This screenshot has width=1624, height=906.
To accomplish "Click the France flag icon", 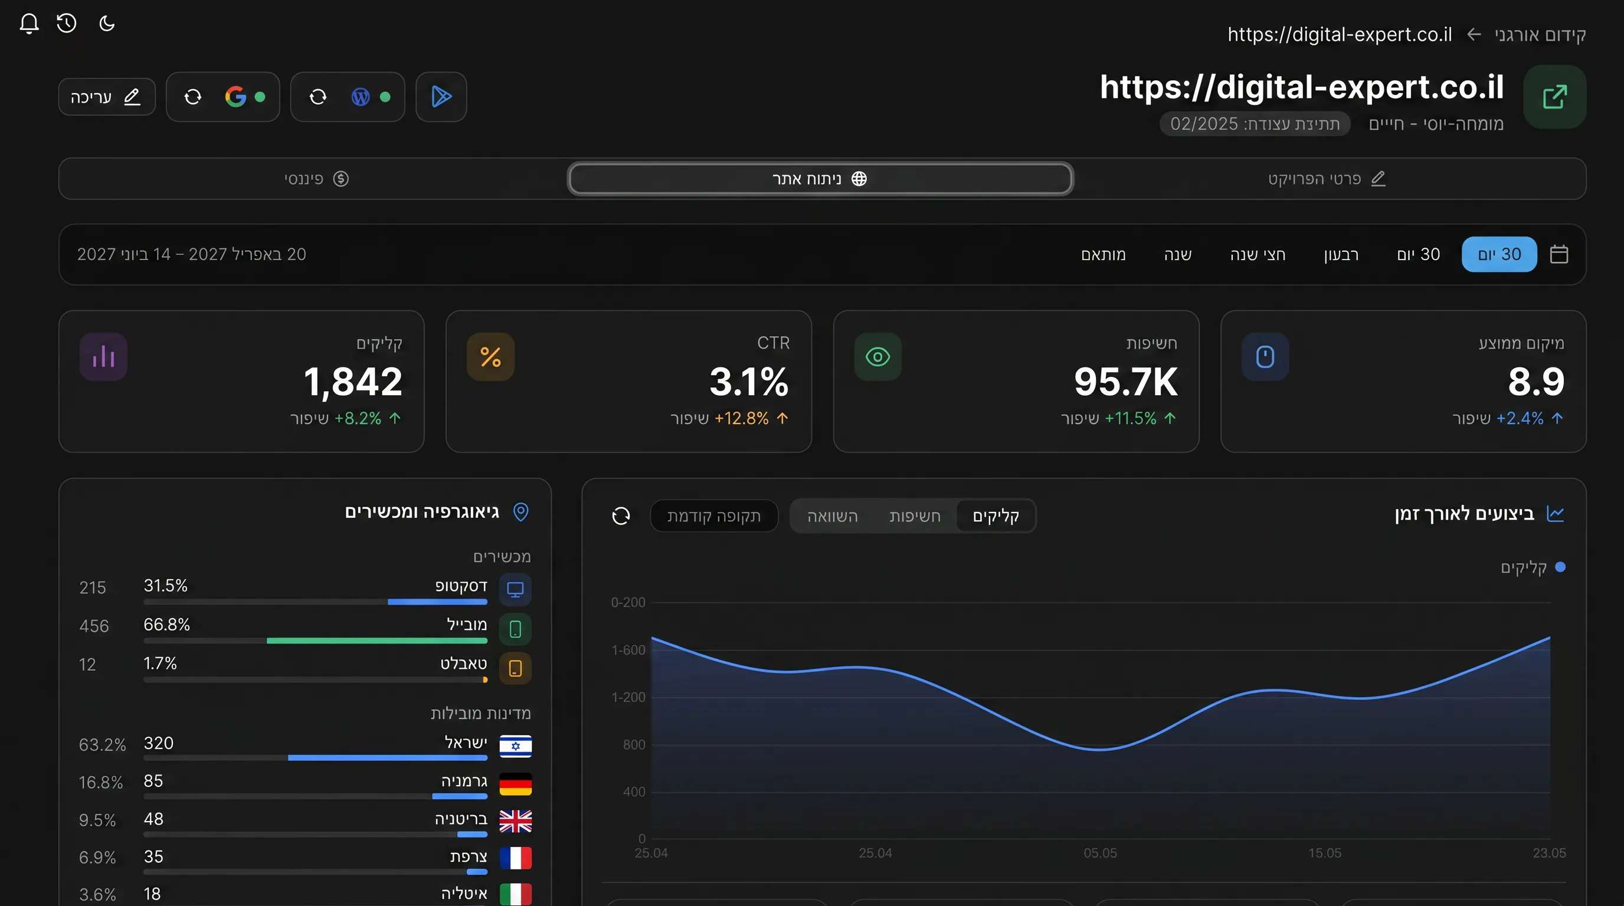I will (x=516, y=858).
